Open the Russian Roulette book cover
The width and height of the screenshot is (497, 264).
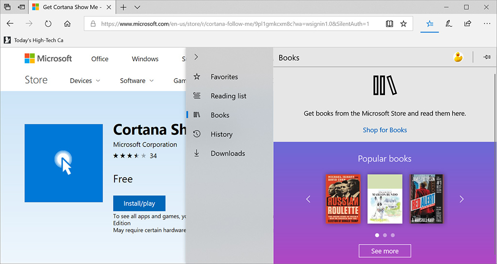click(343, 199)
